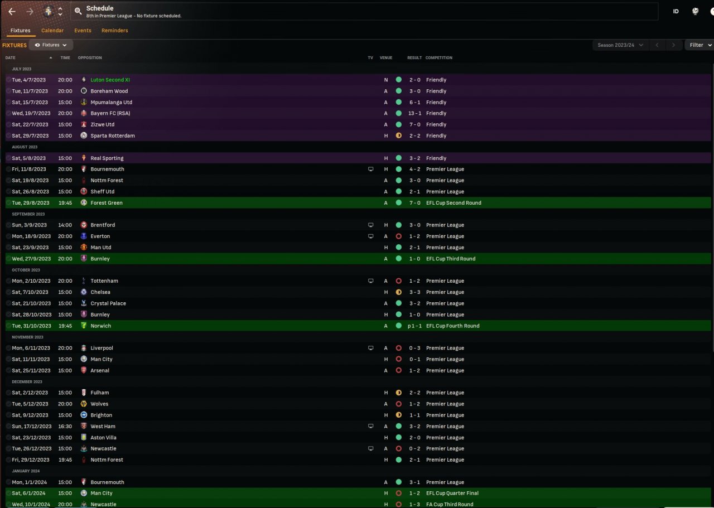This screenshot has height=508, width=714.
Task: Click the Aston Villa club badge
Action: 84,437
